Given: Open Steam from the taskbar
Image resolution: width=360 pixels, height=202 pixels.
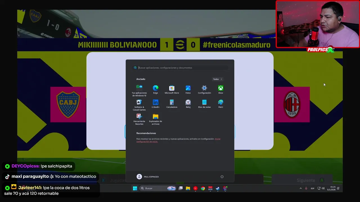Looking at the screenshot, I should pos(218,188).
